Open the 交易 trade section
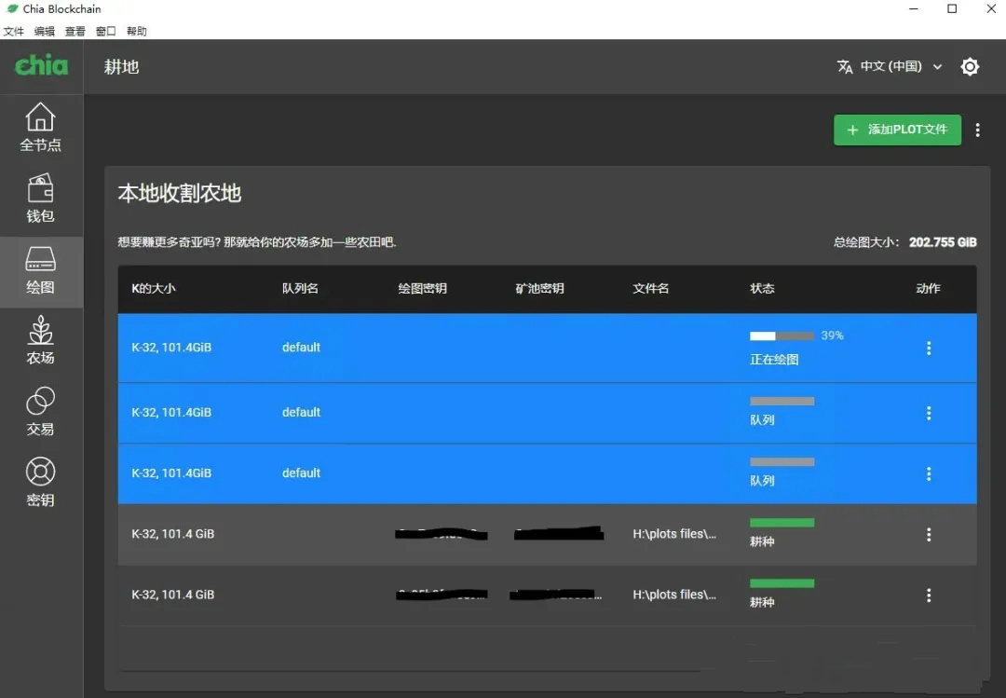 (40, 412)
